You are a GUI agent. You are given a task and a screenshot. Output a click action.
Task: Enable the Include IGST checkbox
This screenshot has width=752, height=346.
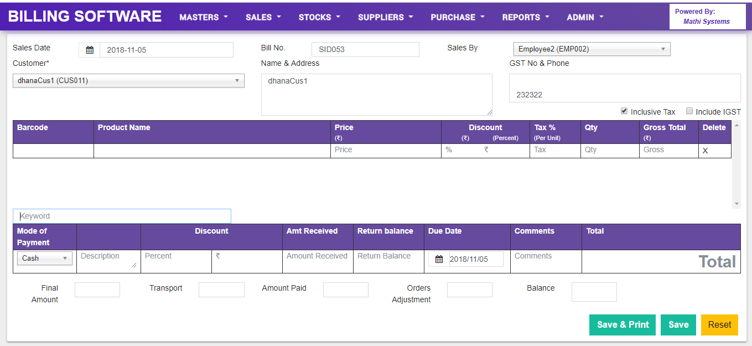(689, 111)
